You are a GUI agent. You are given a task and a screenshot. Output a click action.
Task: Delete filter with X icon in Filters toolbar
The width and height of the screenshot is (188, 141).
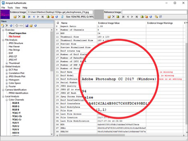pyautogui.click(x=7, y=26)
